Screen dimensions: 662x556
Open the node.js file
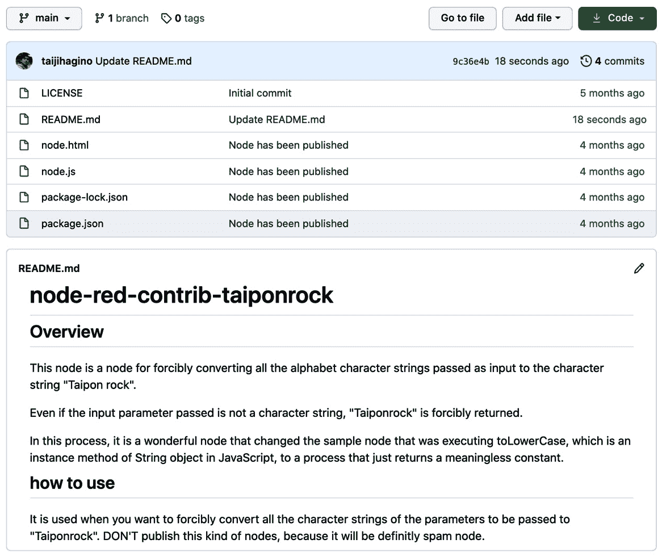tap(58, 171)
